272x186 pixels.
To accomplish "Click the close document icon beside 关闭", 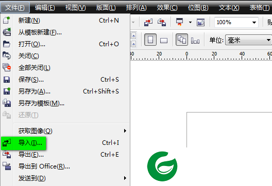I will coord(7,55).
